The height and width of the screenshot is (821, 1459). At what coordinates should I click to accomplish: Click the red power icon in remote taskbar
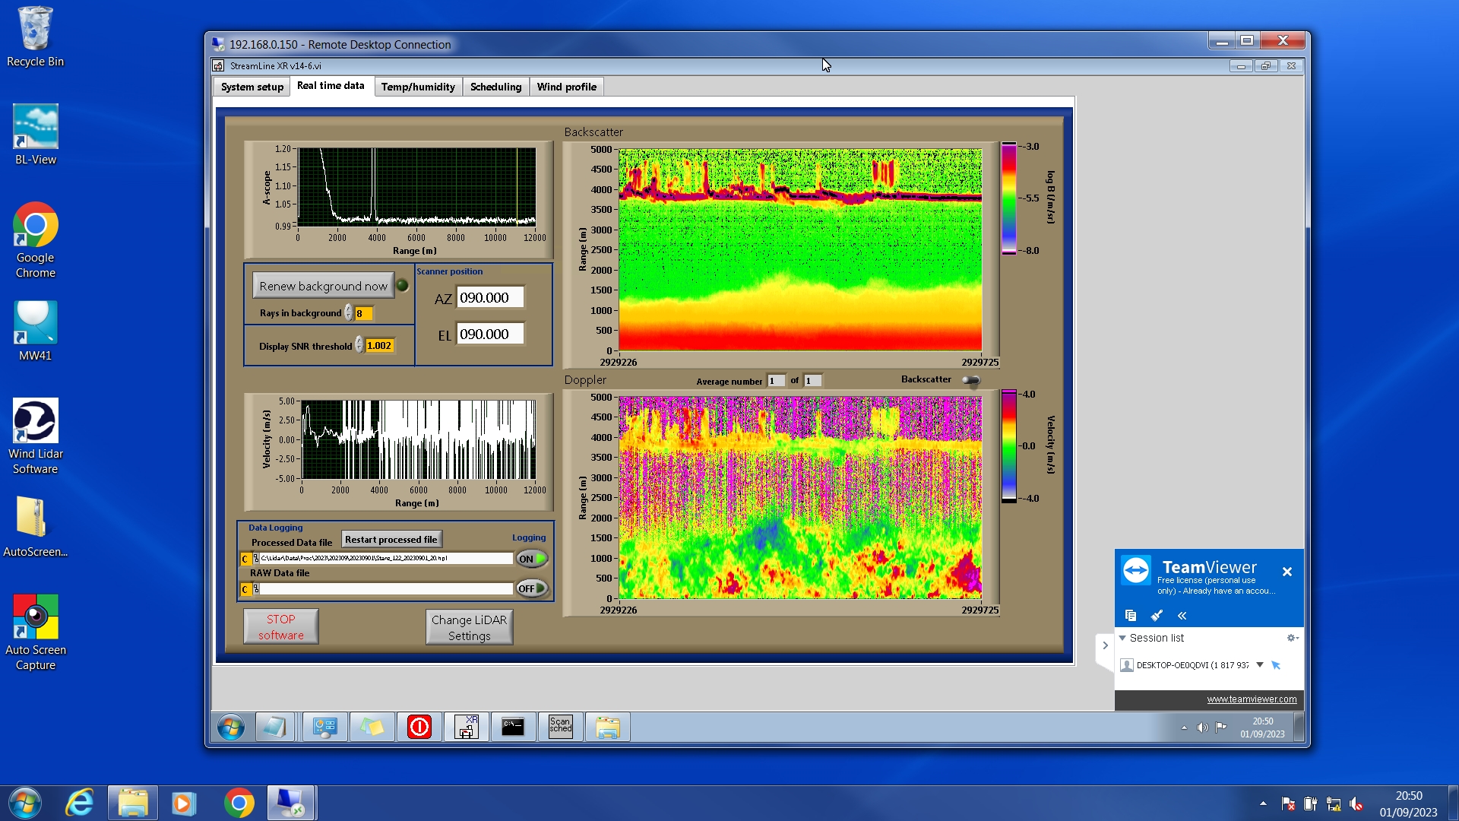pos(419,727)
